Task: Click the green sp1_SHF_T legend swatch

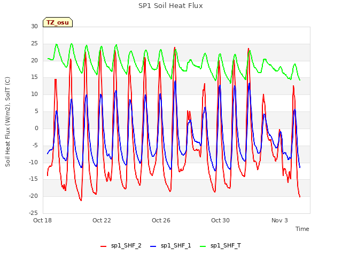Action: coord(203,246)
